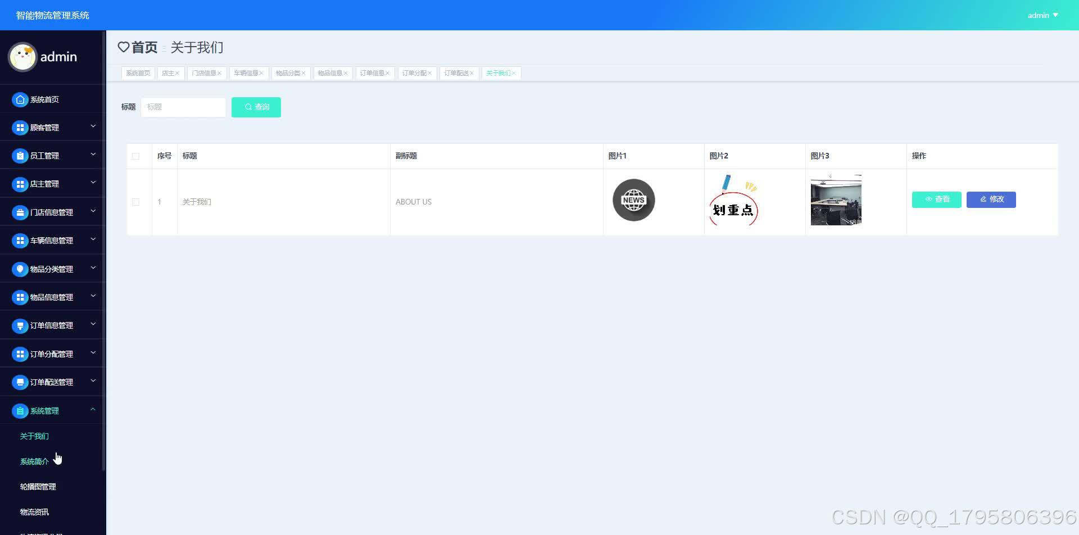Click the 顾客管理 grid icon

(x=20, y=128)
